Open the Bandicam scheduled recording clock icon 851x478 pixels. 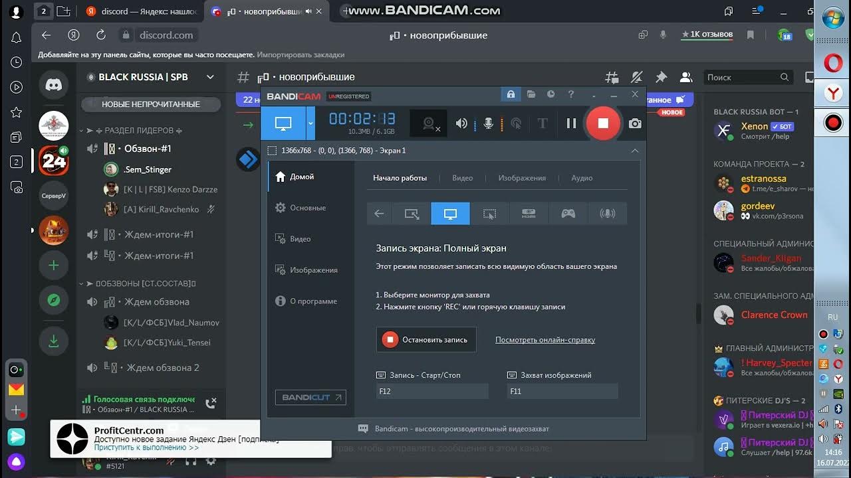coord(551,95)
